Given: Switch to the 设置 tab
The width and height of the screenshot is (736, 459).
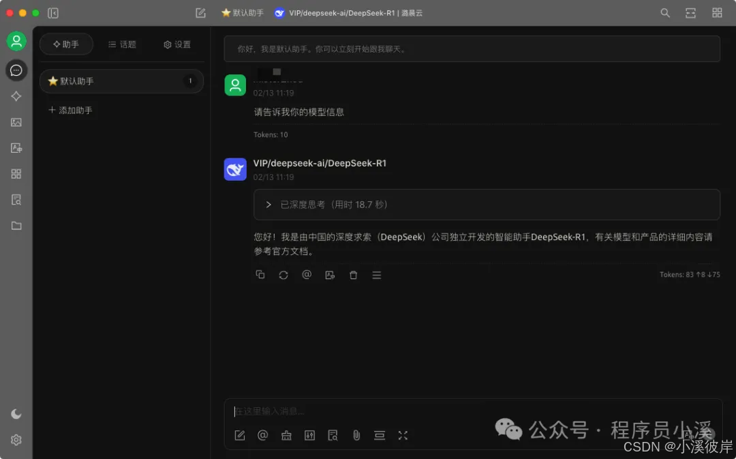Looking at the screenshot, I should coord(177,44).
